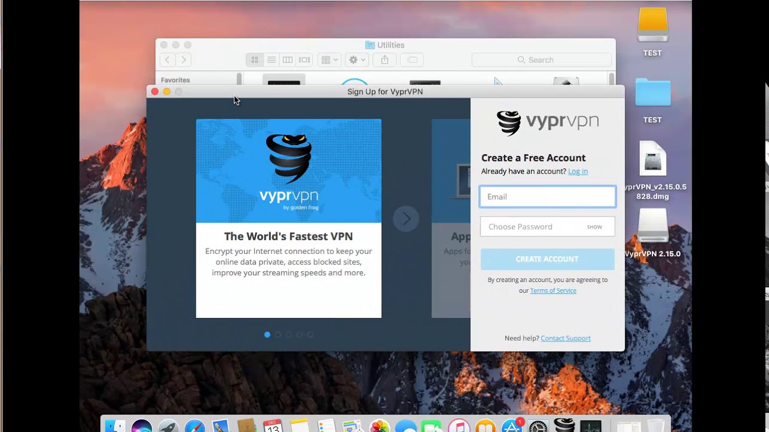Viewport: 769px width, 432px height.
Task: Open Calendar from the dock
Action: (x=273, y=426)
